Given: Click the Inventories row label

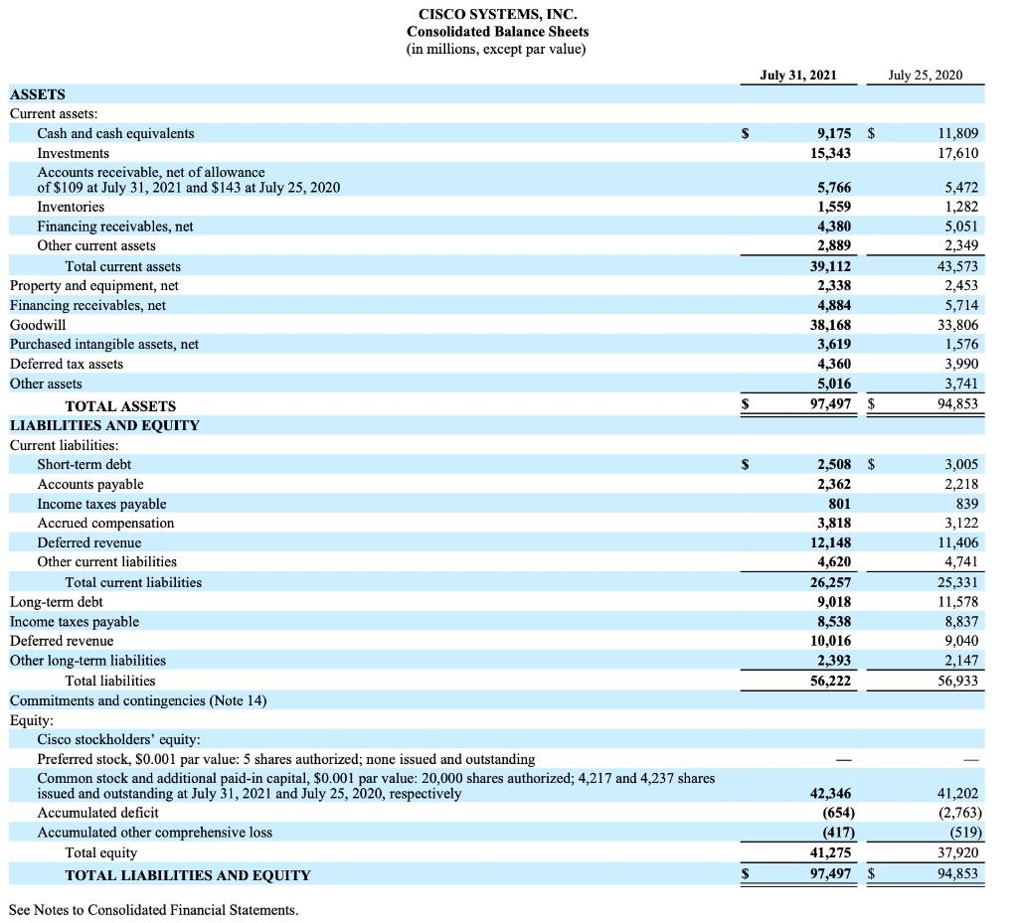Looking at the screenshot, I should [x=71, y=207].
